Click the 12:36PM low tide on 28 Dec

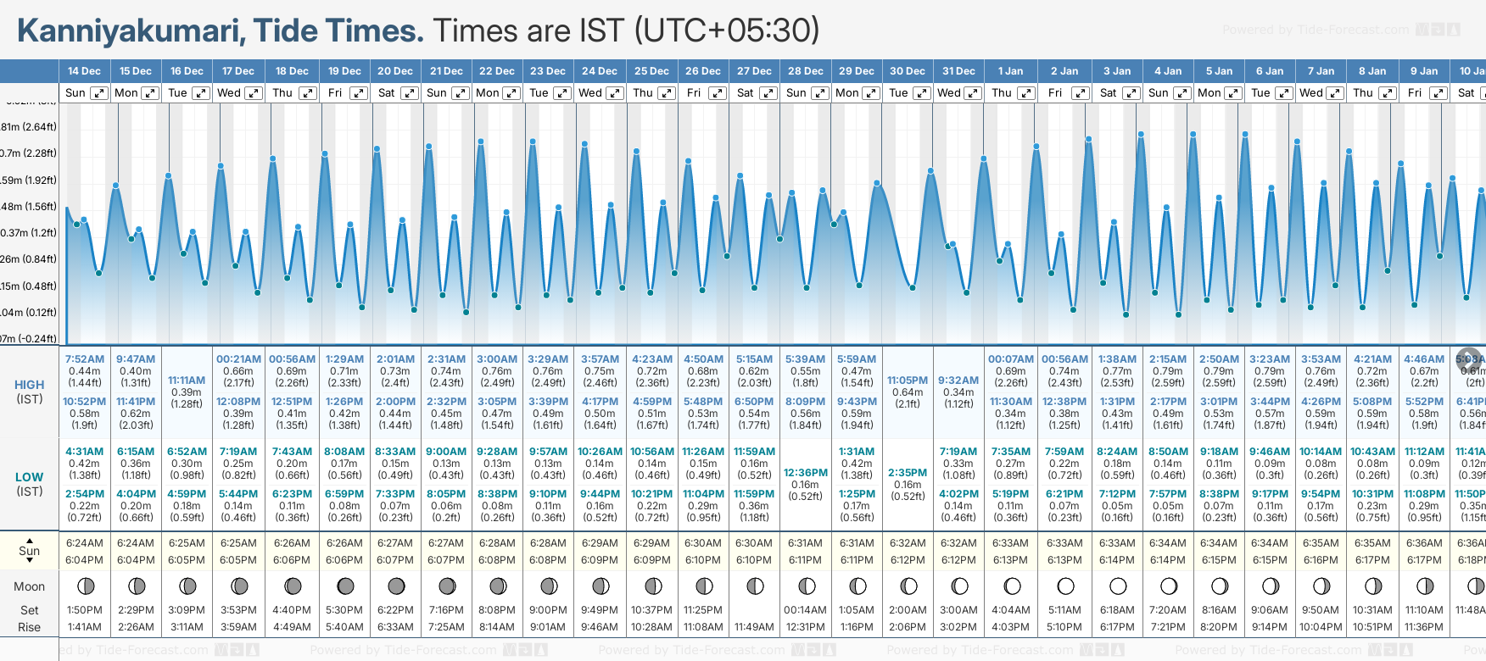coord(805,473)
